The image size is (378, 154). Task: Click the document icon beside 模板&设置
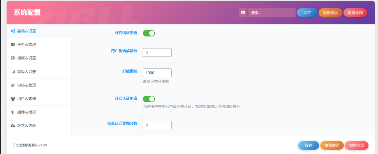point(13,58)
